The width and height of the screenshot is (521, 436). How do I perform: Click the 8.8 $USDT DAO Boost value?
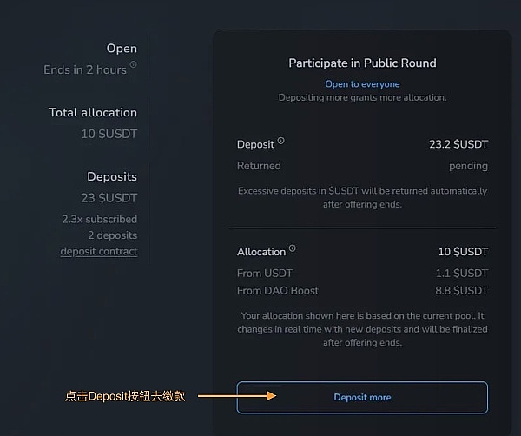463,290
